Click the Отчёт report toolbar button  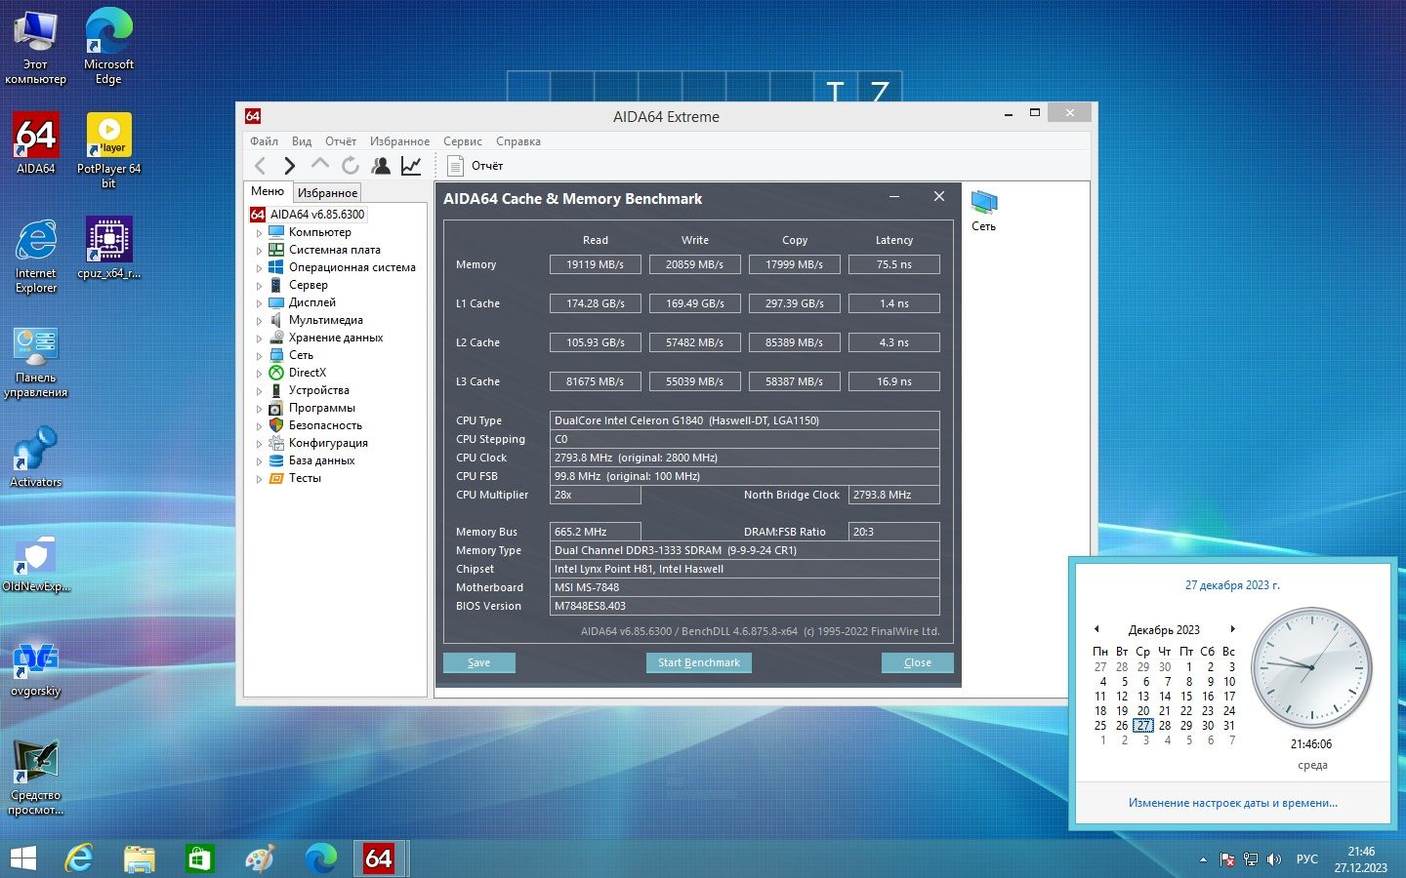[x=475, y=166]
